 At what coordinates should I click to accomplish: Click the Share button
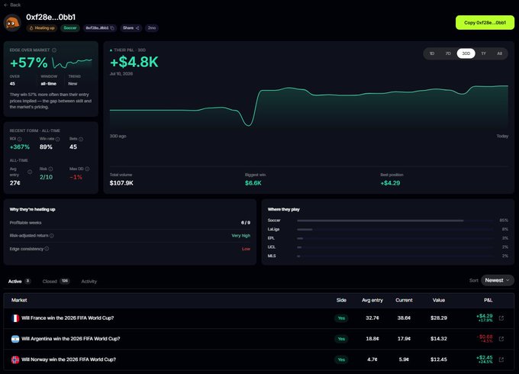pos(131,27)
